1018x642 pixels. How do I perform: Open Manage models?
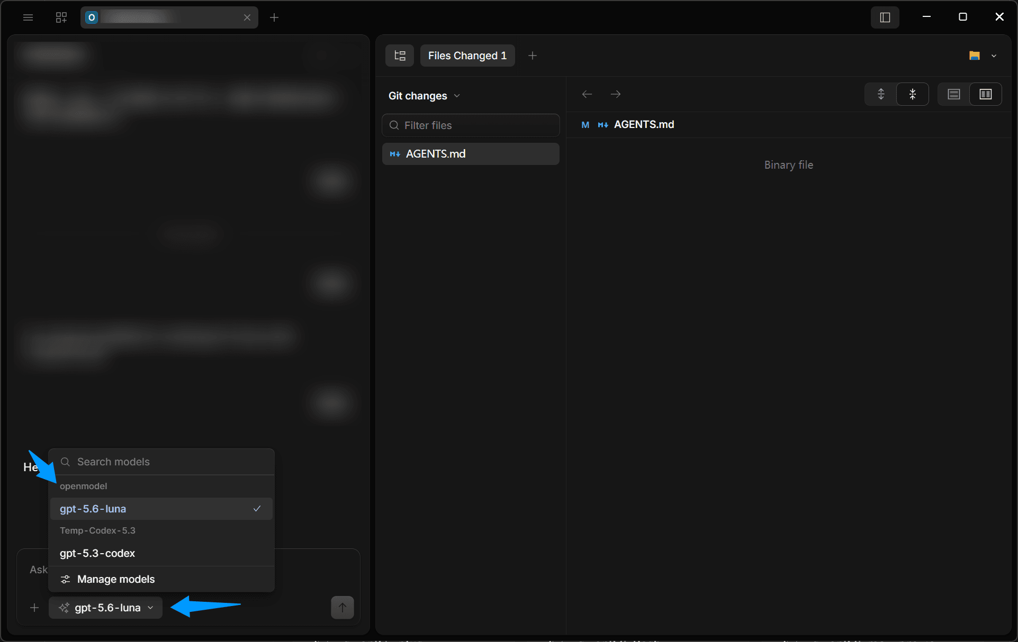(161, 579)
